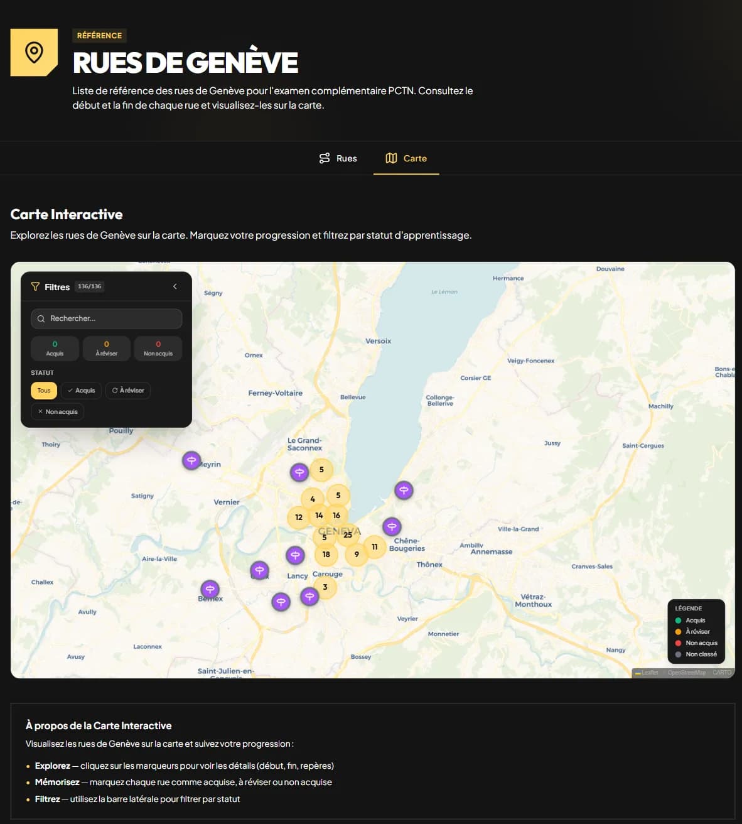Viewport: 742px width, 824px height.
Task: Click the Non acquis counter card showing 0
Action: point(158,349)
